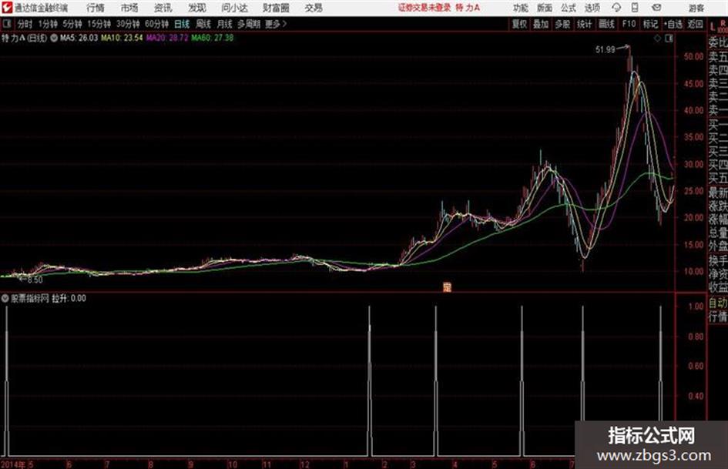Click the customer service headset icon

[616, 8]
